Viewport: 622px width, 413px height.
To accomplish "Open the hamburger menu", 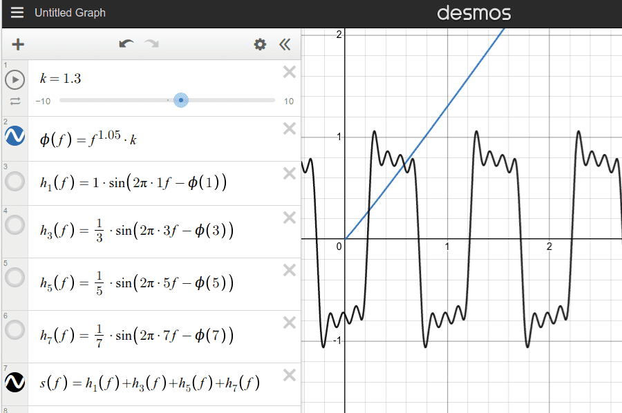I will [17, 12].
